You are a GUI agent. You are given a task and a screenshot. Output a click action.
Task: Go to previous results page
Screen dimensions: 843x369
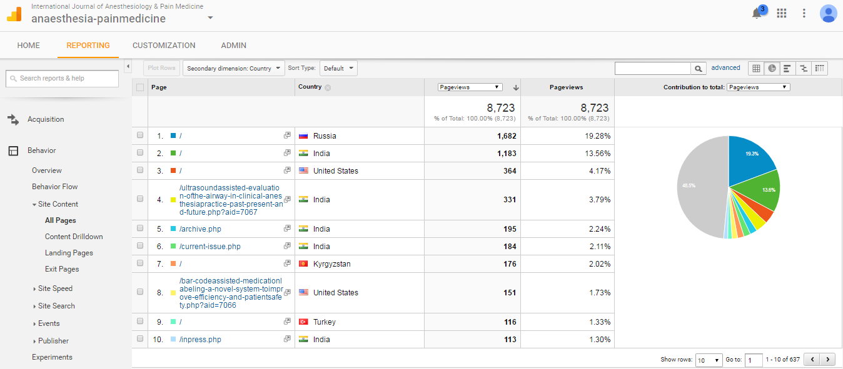[x=812, y=360]
